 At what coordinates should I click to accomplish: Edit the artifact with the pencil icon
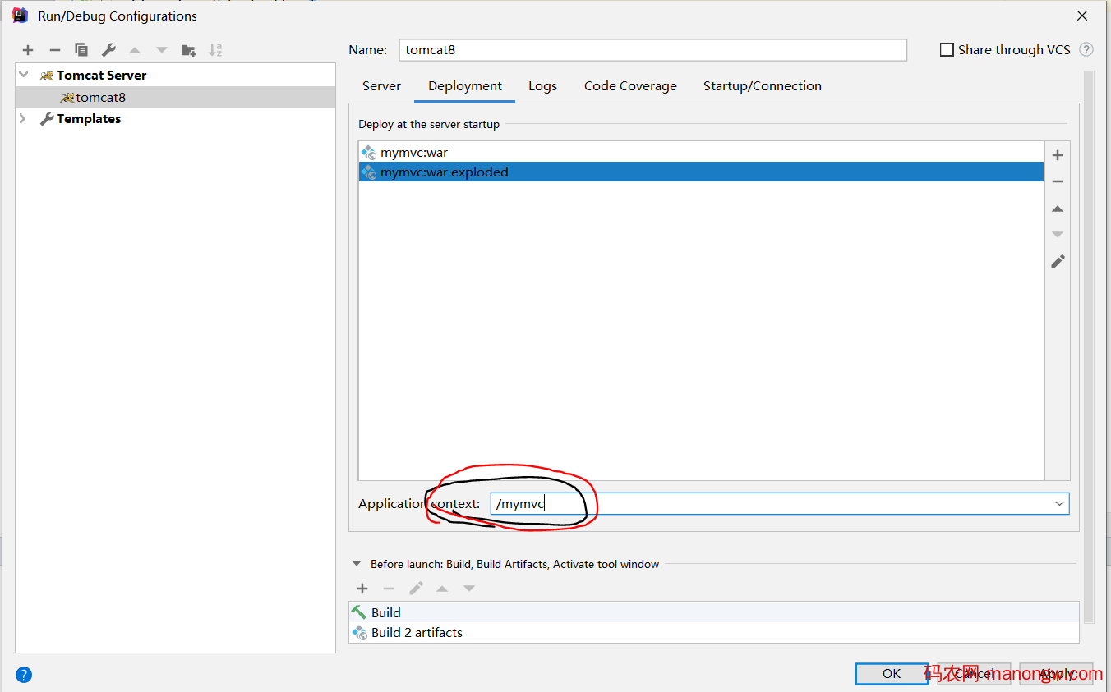(x=1058, y=262)
